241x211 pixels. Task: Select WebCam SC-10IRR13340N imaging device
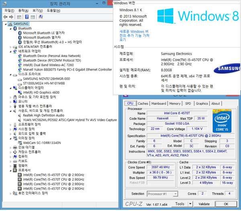(x=42, y=143)
